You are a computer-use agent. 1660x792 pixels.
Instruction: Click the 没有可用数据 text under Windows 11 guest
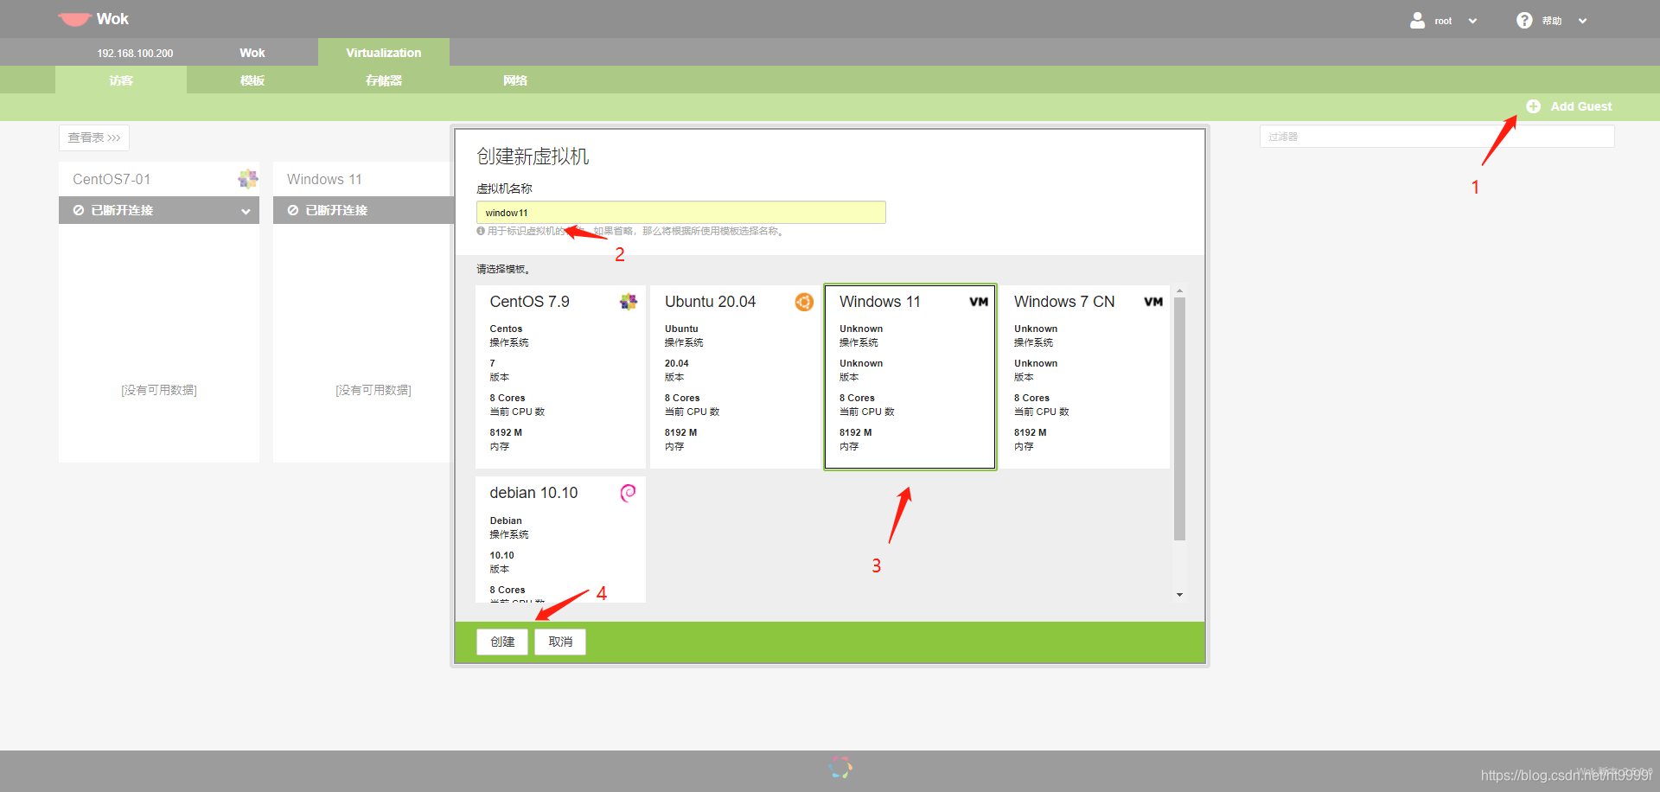373,390
